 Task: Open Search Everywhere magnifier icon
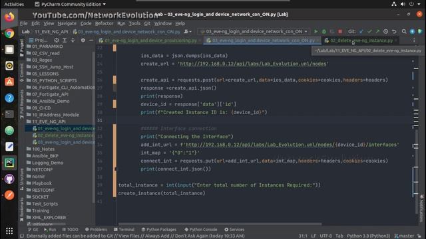404,31
